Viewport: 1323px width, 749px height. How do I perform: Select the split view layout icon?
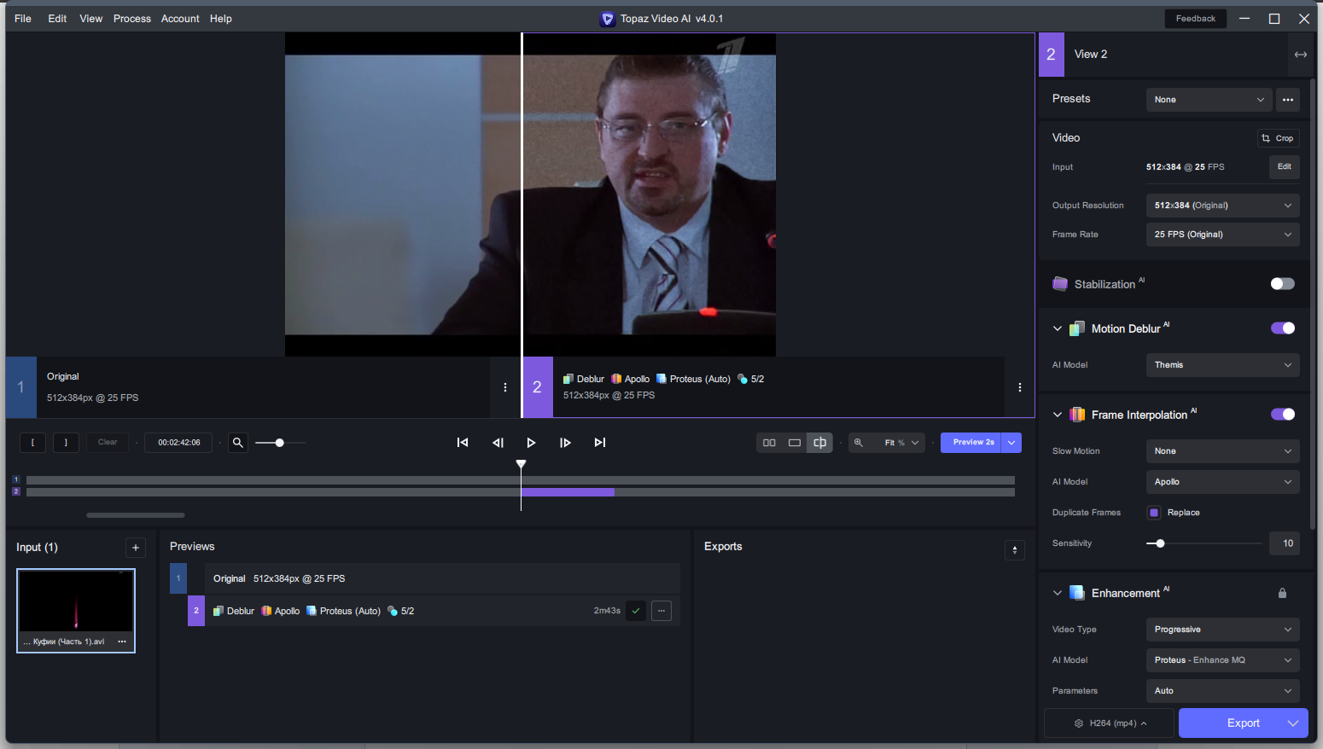tap(819, 443)
